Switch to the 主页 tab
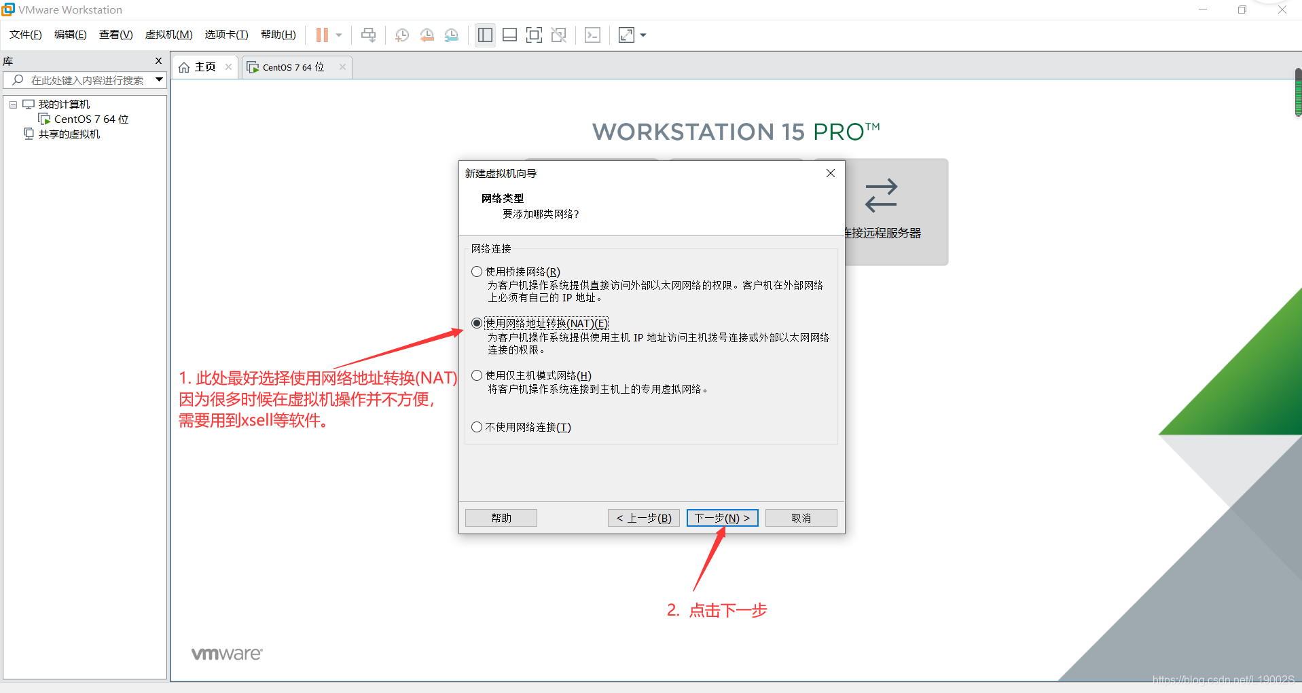Viewport: 1302px width, 693px height. pos(205,67)
